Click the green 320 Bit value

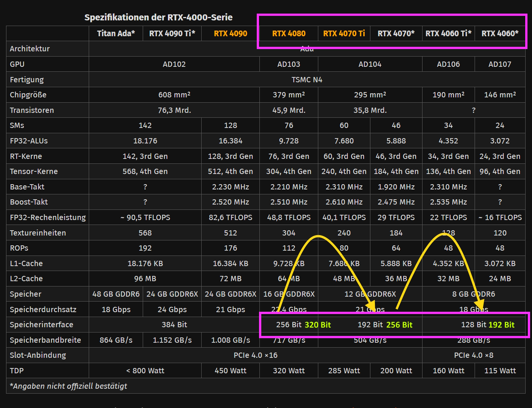(318, 325)
